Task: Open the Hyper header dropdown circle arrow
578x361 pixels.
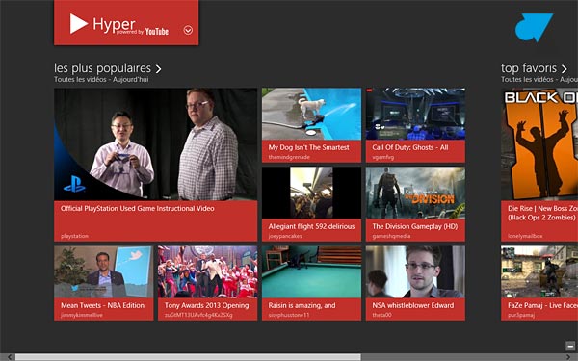Action: pos(188,30)
